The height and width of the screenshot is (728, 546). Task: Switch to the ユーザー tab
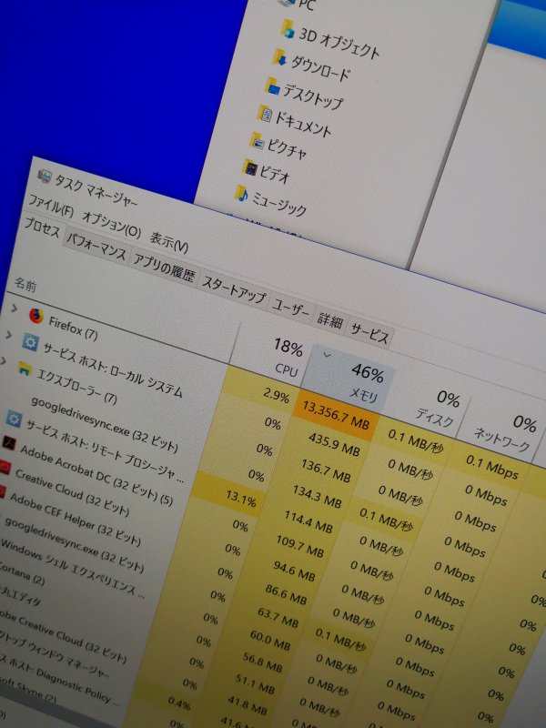coord(290,308)
